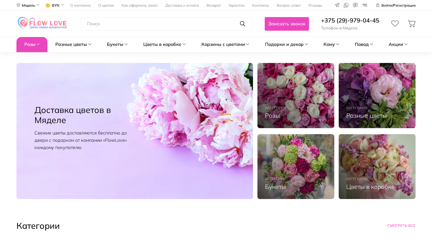The height and width of the screenshot is (243, 432).
Task: Follow the Смотреть все link
Action: [401, 226]
